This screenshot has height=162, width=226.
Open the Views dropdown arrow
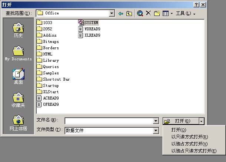[172, 14]
